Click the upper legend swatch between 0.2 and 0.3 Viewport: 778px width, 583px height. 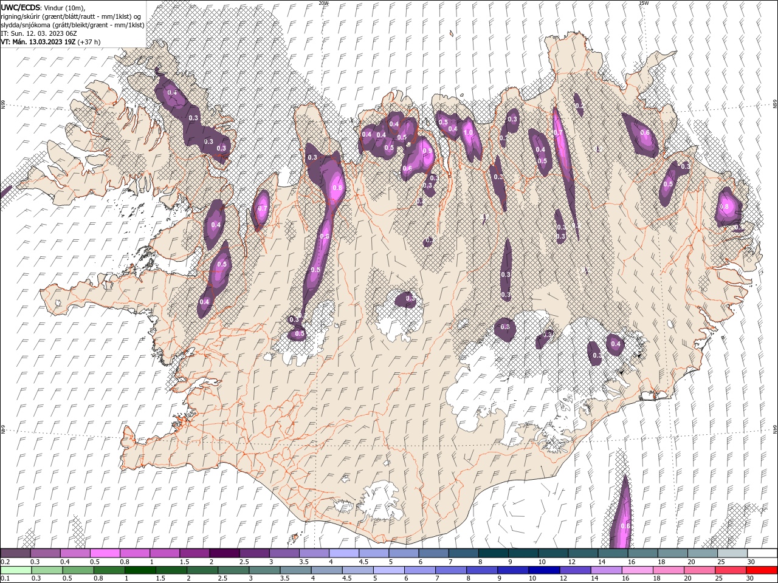(16, 553)
